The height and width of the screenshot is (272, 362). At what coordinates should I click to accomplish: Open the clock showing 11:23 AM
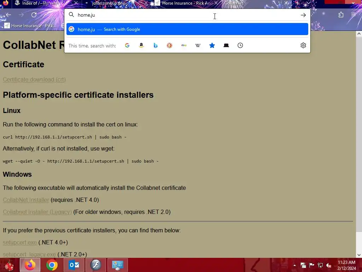tap(346, 265)
